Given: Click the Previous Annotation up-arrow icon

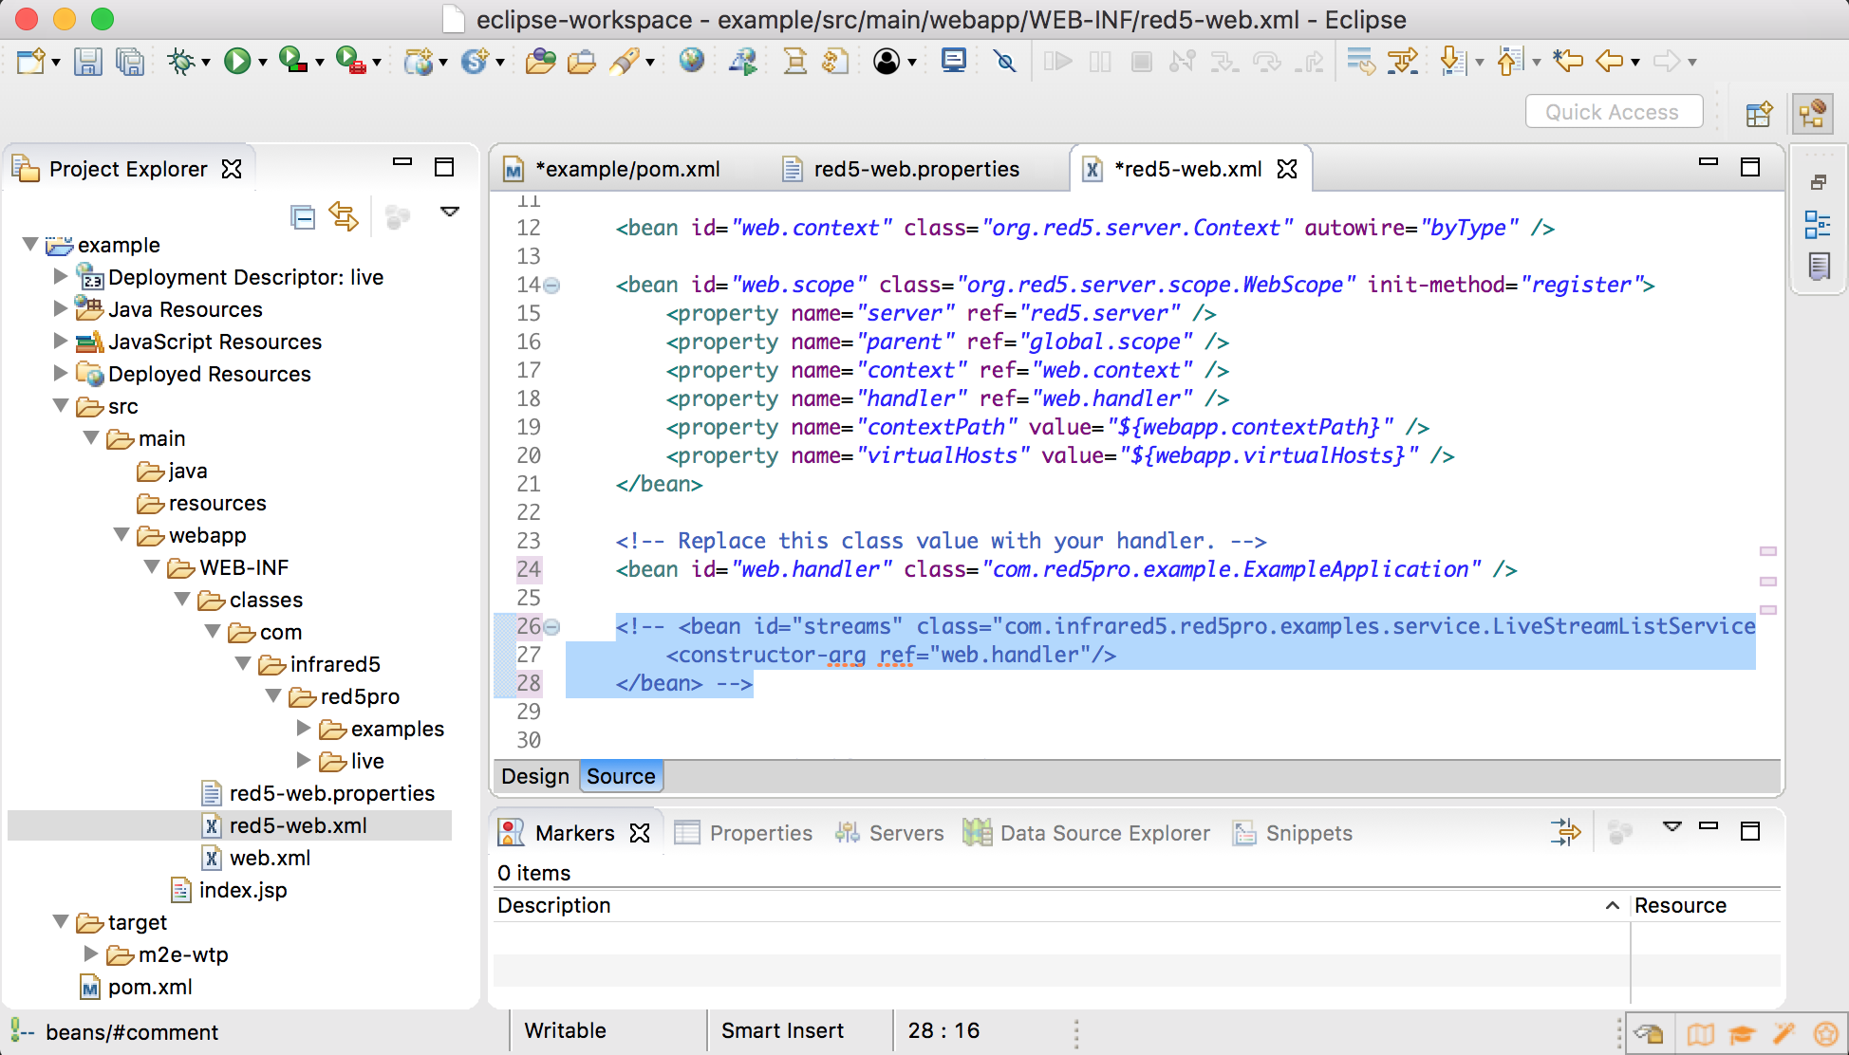Looking at the screenshot, I should click(x=1510, y=62).
